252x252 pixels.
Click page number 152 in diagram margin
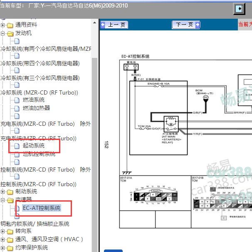(x=106, y=145)
